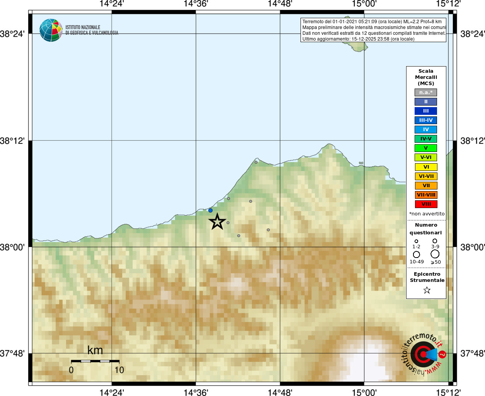Select the ≥50 questionnaires circle symbol
The height and width of the screenshot is (396, 485).
pyautogui.click(x=435, y=254)
